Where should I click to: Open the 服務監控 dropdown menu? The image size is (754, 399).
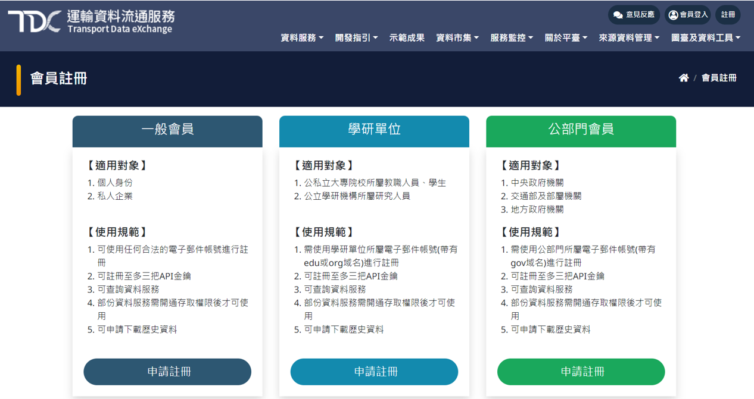click(512, 37)
